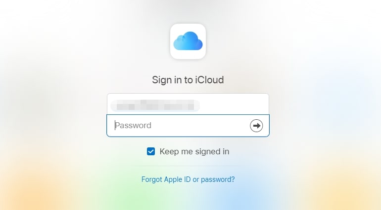Click the divider line below the checkbox

pyautogui.click(x=188, y=166)
